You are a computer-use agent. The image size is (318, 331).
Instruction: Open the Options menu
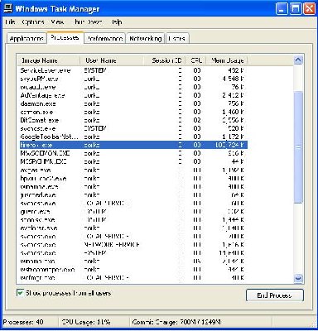tap(33, 22)
